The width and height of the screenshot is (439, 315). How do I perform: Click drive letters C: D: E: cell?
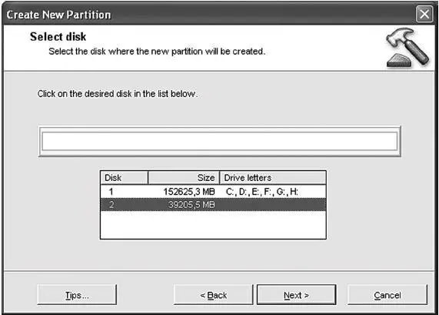261,192
